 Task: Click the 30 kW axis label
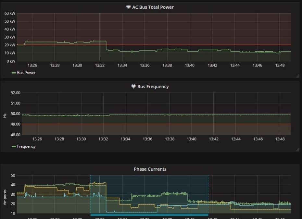pyautogui.click(x=10, y=37)
